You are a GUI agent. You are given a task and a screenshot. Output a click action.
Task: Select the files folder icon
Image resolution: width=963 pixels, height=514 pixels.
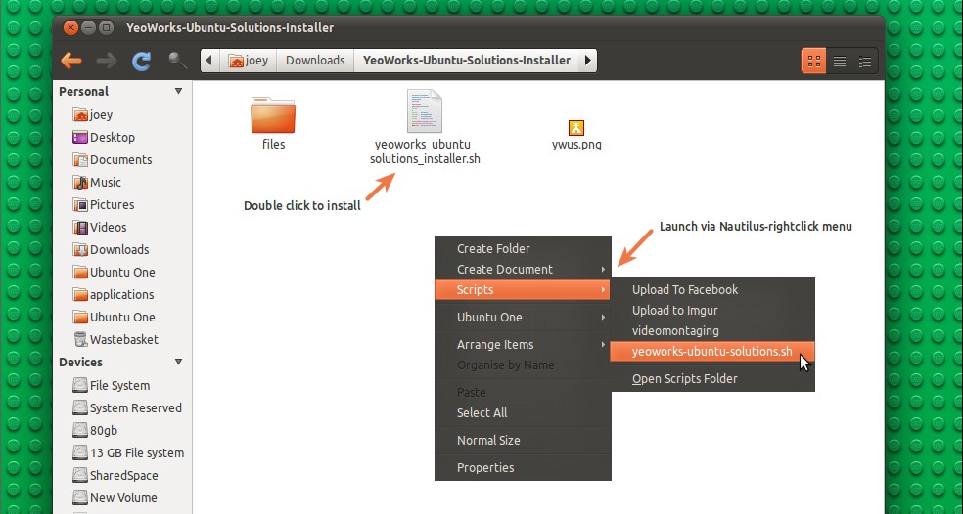273,115
